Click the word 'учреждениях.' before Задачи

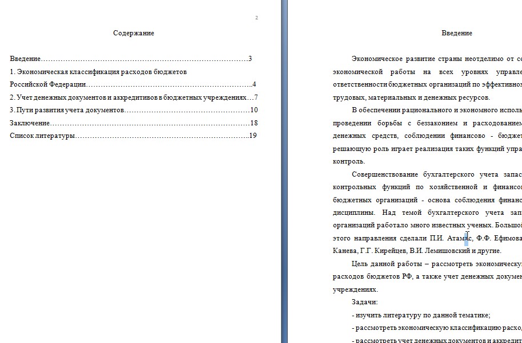coord(355,289)
